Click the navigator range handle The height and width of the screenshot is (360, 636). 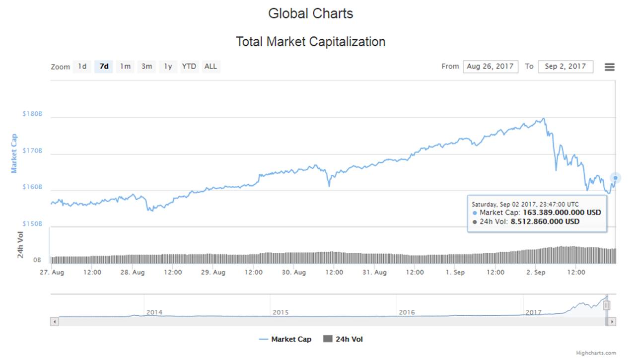[x=606, y=305]
